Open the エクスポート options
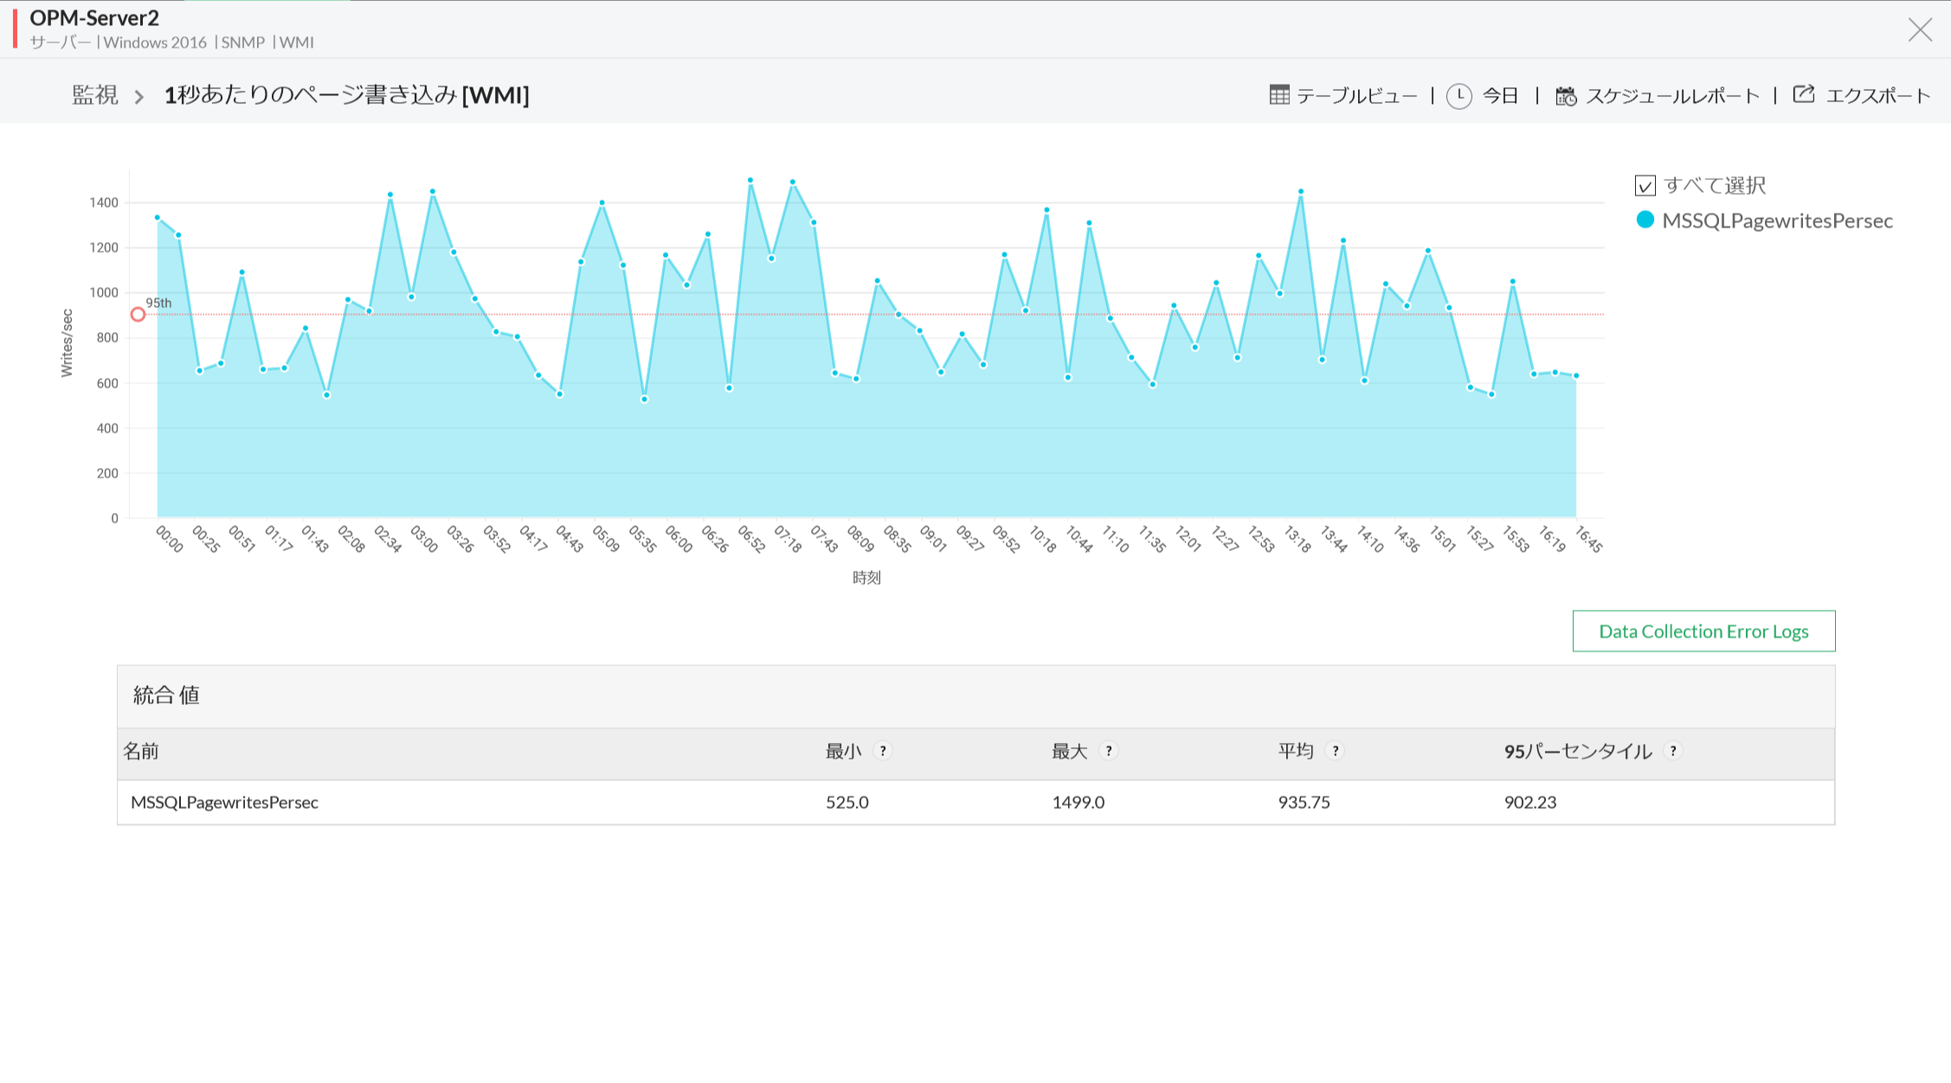Image resolution: width=1951 pixels, height=1083 pixels. [1877, 96]
